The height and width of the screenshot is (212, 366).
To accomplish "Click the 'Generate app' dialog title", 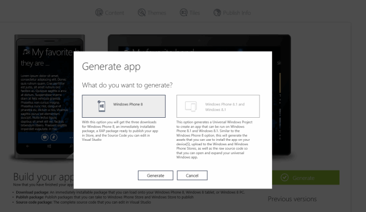I will 111,67.
